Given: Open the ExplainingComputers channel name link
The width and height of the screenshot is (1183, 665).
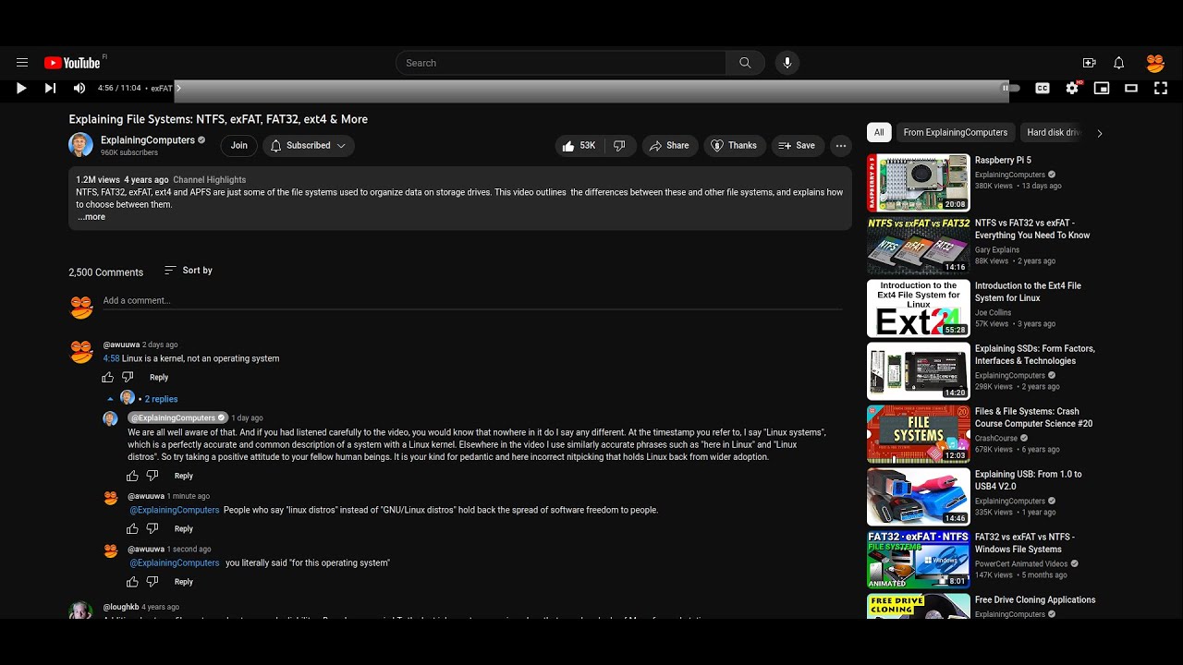Looking at the screenshot, I should pos(148,140).
